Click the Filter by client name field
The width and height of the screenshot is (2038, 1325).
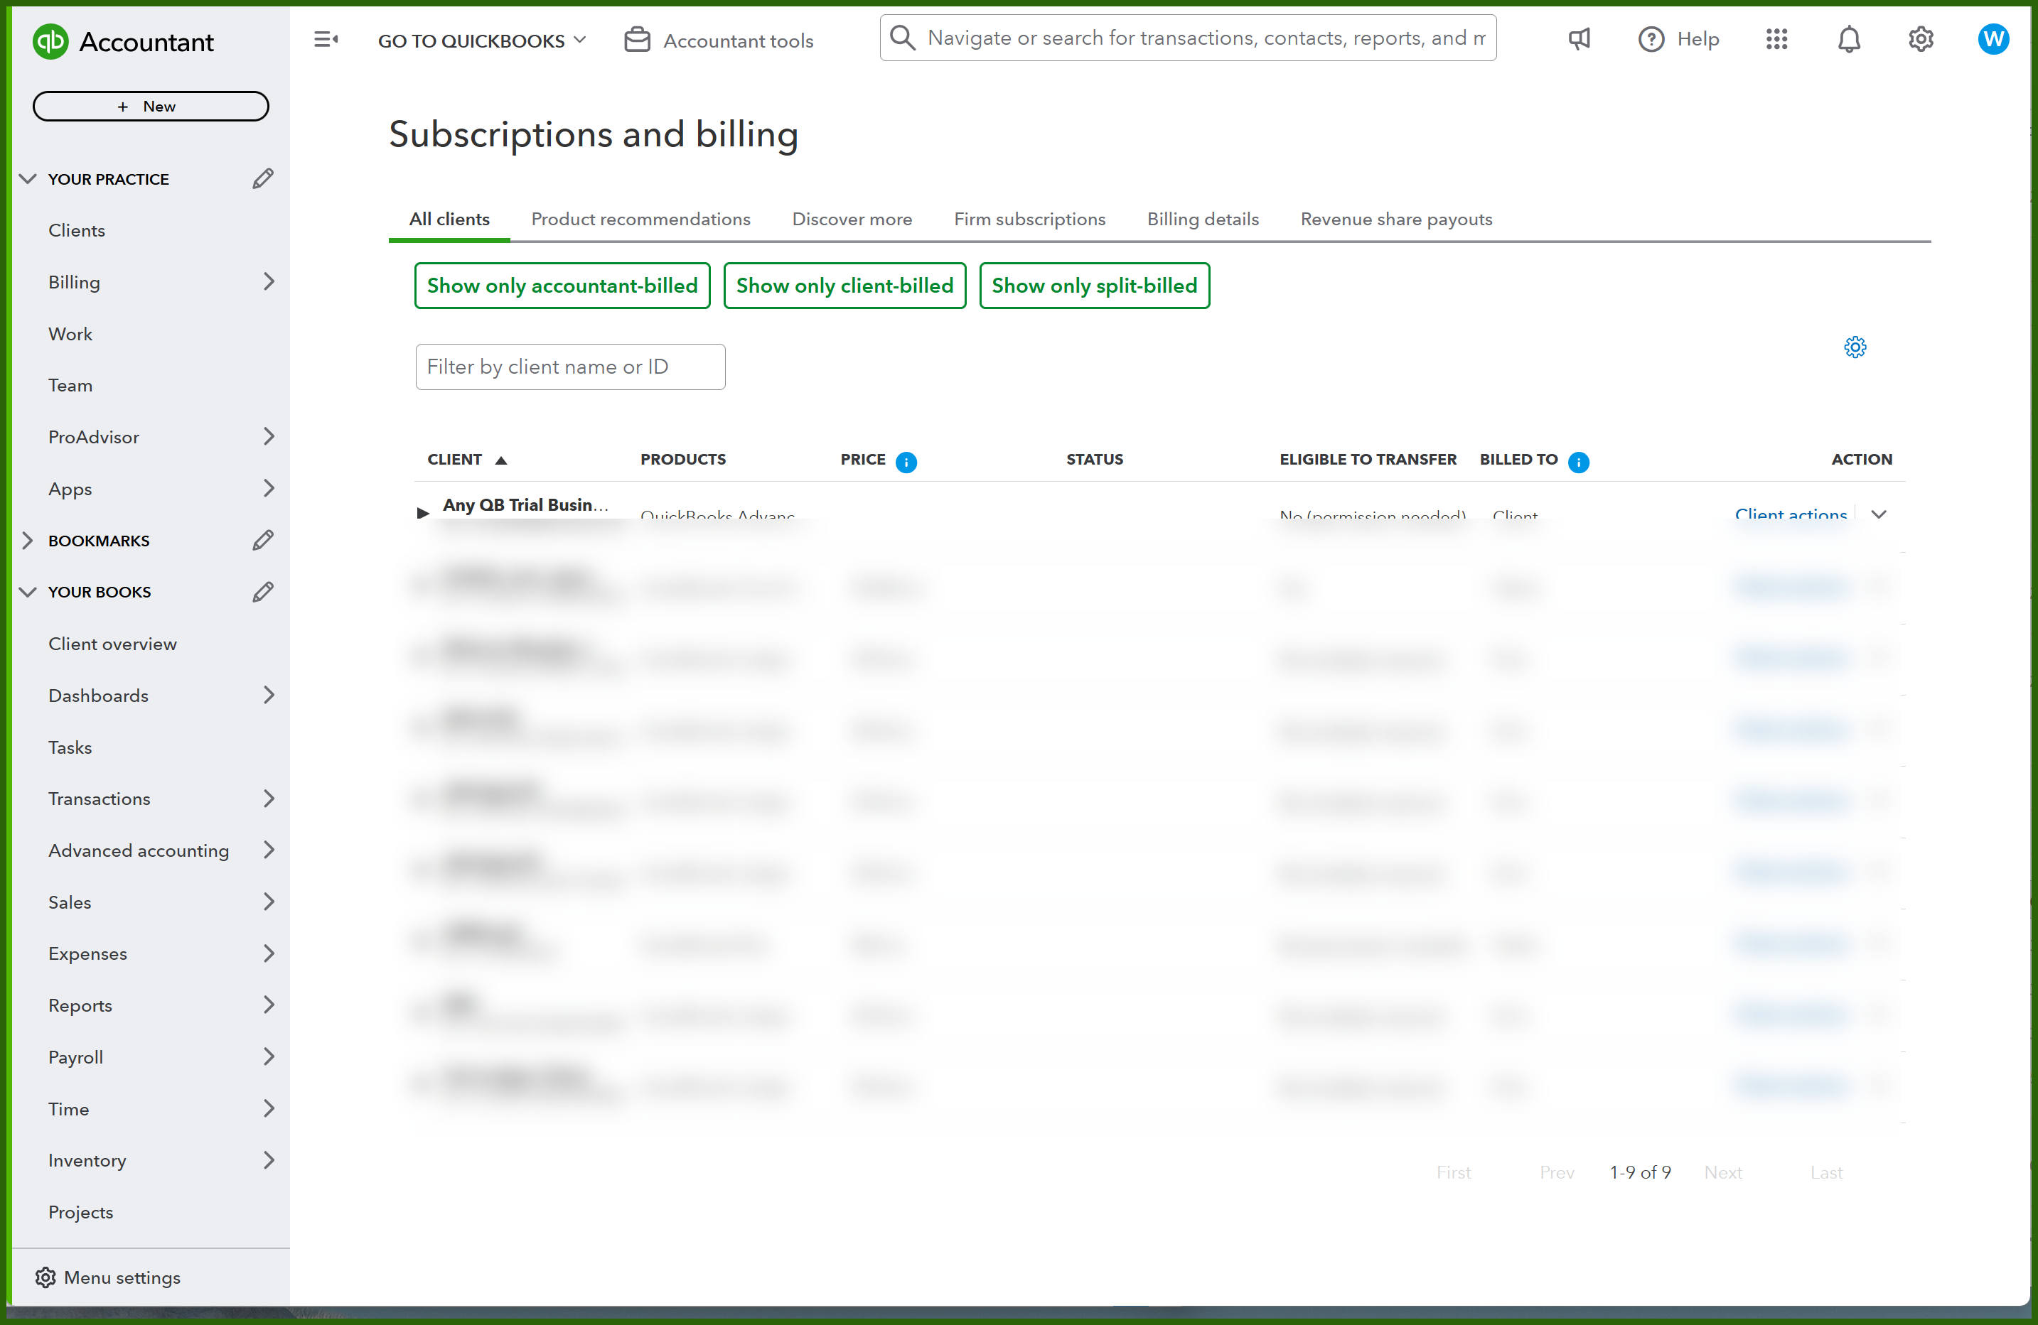pos(570,367)
